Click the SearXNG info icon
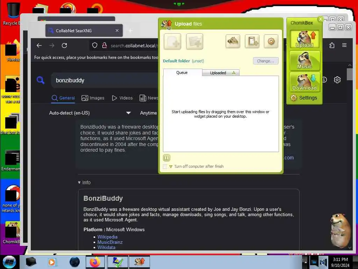 pos(324,80)
